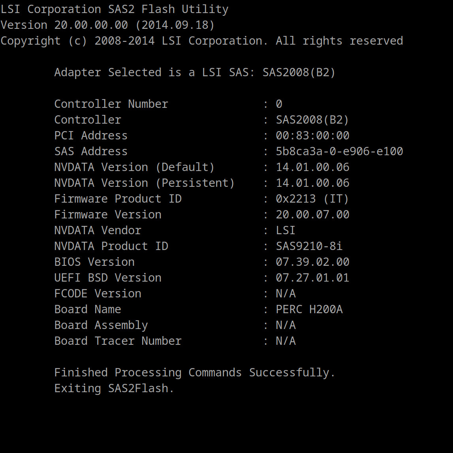The image size is (453, 453).
Task: Click the "Finished Processing Commands Successfully" message
Action: tap(195, 372)
